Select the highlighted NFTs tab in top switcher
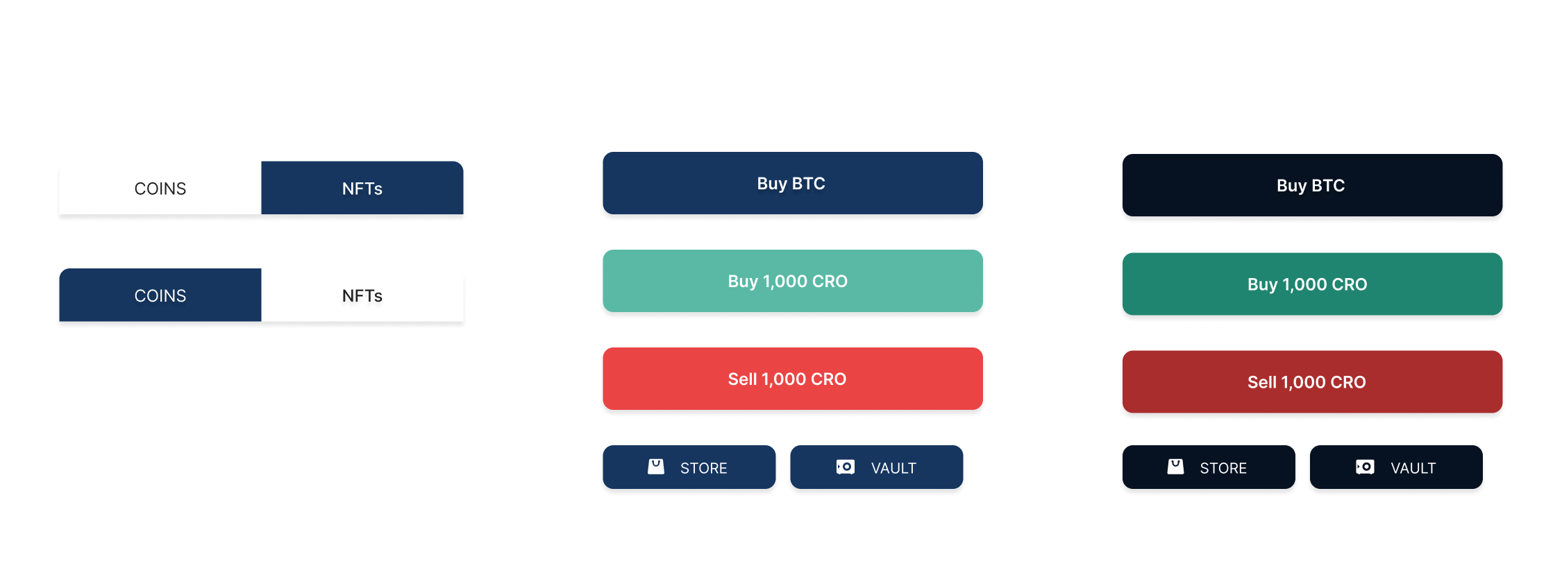The height and width of the screenshot is (577, 1562). click(362, 188)
